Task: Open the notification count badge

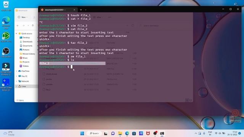Action: [240, 133]
